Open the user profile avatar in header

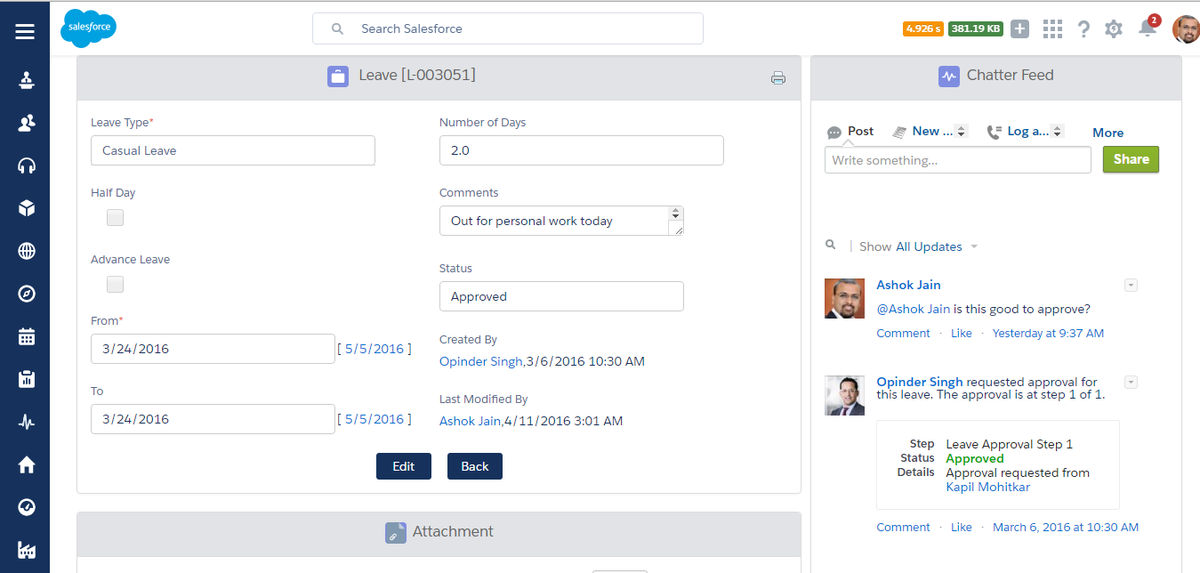click(x=1186, y=29)
